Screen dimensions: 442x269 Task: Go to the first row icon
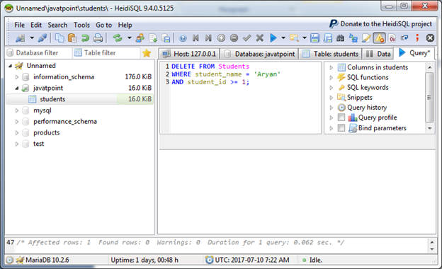[x=195, y=38]
